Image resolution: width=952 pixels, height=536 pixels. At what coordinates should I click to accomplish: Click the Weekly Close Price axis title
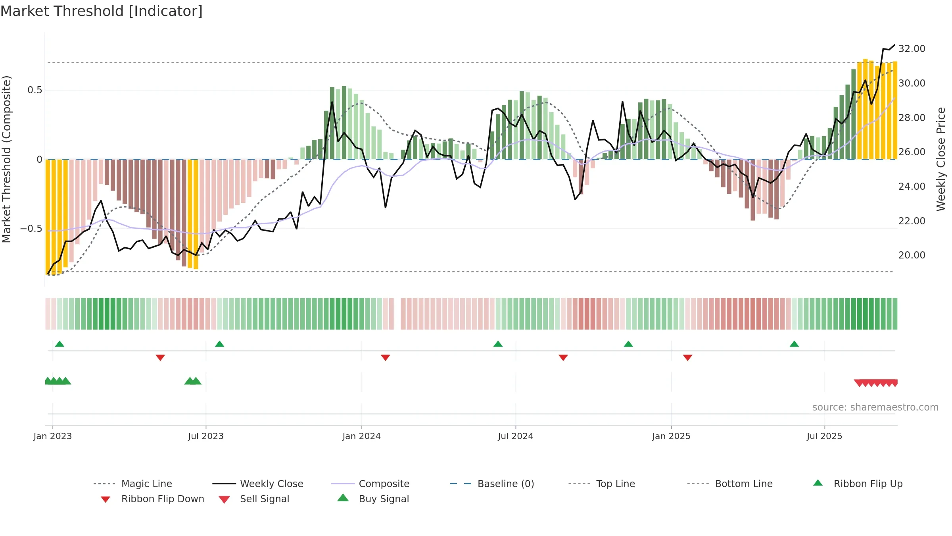(x=941, y=159)
